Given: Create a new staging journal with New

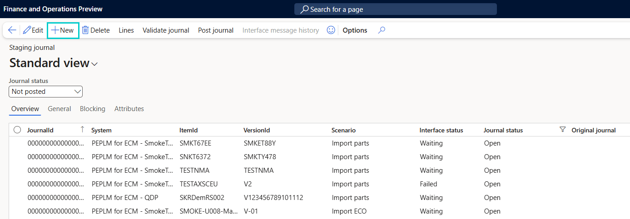Looking at the screenshot, I should pos(63,30).
